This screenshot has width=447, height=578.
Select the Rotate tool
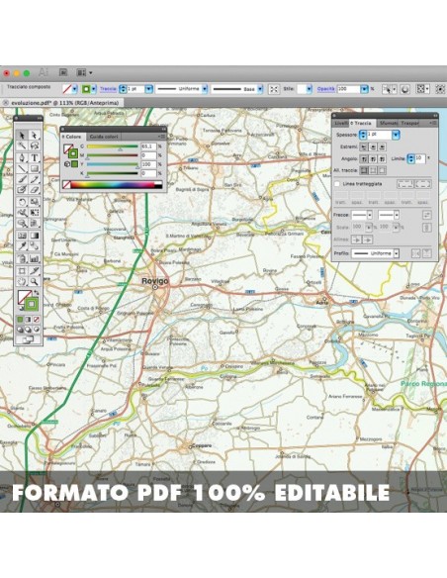(22, 202)
